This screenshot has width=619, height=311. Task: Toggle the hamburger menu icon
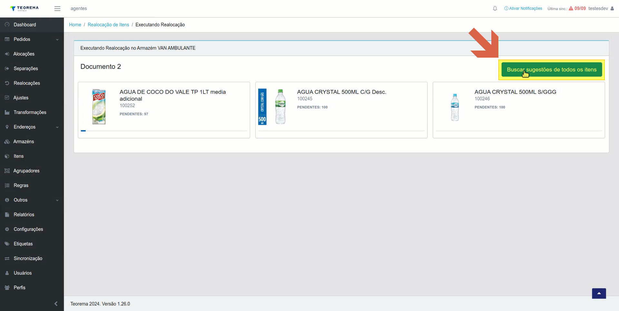(x=57, y=9)
